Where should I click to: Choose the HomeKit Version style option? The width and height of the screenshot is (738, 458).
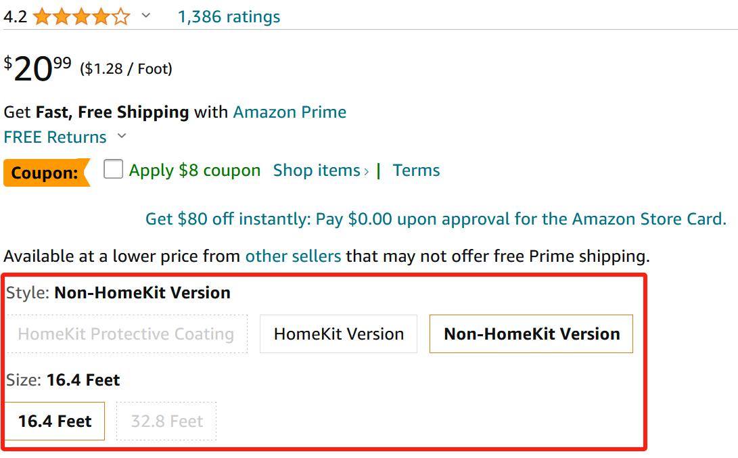coord(338,334)
